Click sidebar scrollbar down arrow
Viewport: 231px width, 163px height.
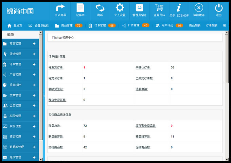point(41,160)
